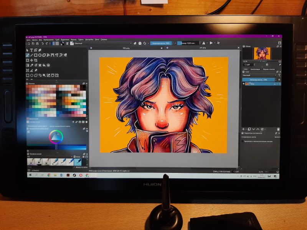Redo the action in toolbar
The height and width of the screenshot is (230, 307).
click(46, 43)
